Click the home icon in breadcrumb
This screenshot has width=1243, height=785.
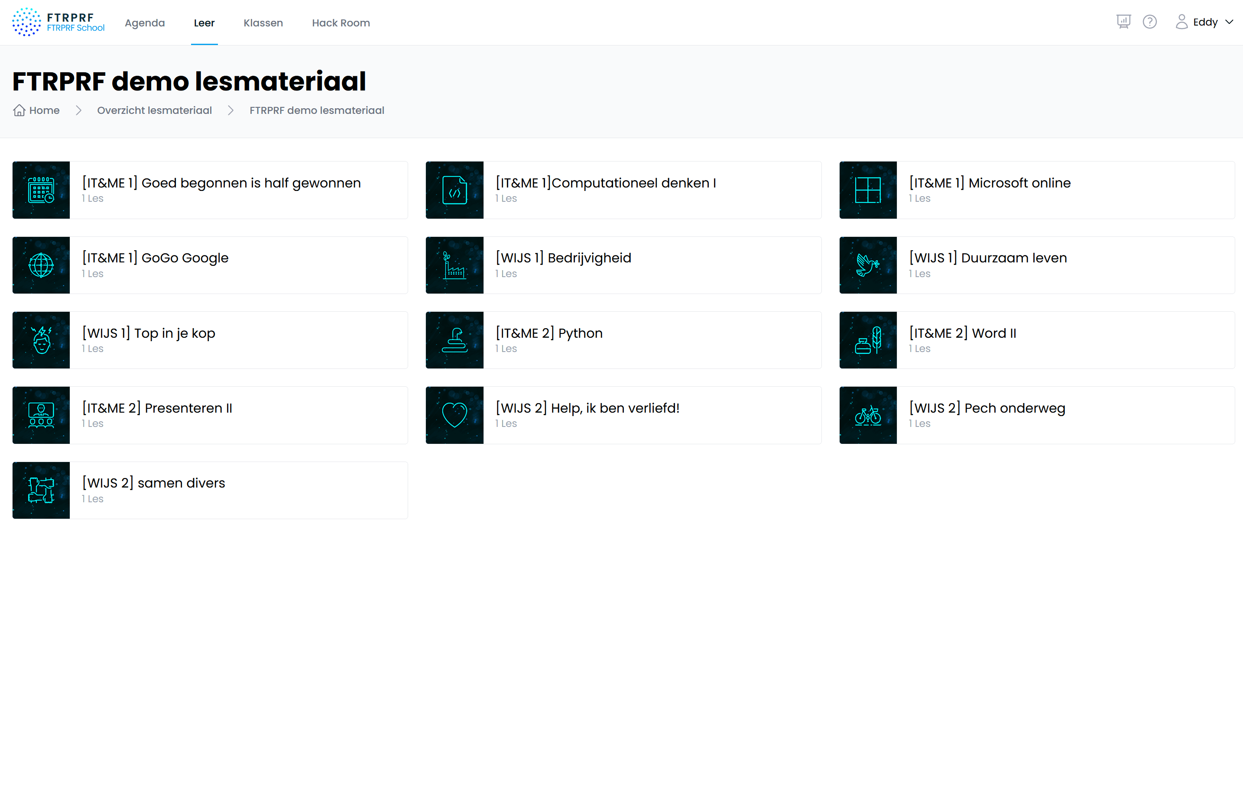(19, 110)
